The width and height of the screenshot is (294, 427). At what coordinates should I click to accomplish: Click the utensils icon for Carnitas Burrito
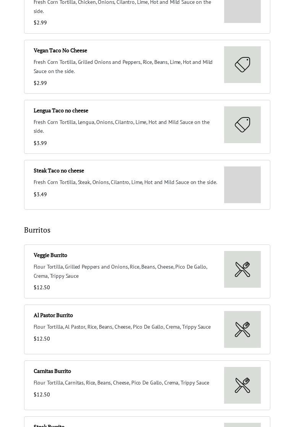tap(242, 385)
